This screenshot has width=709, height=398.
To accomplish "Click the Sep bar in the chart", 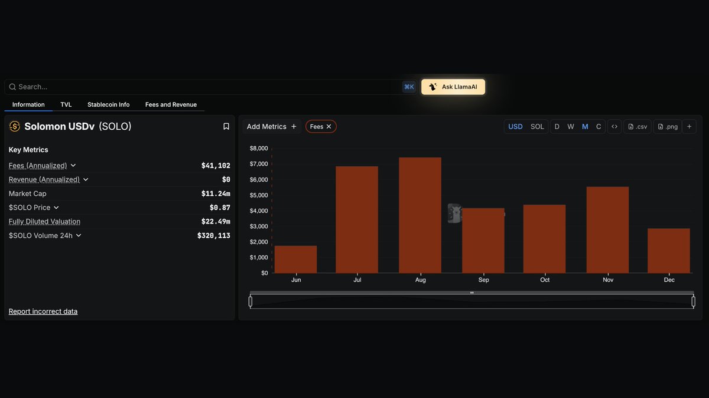I will 483,241.
